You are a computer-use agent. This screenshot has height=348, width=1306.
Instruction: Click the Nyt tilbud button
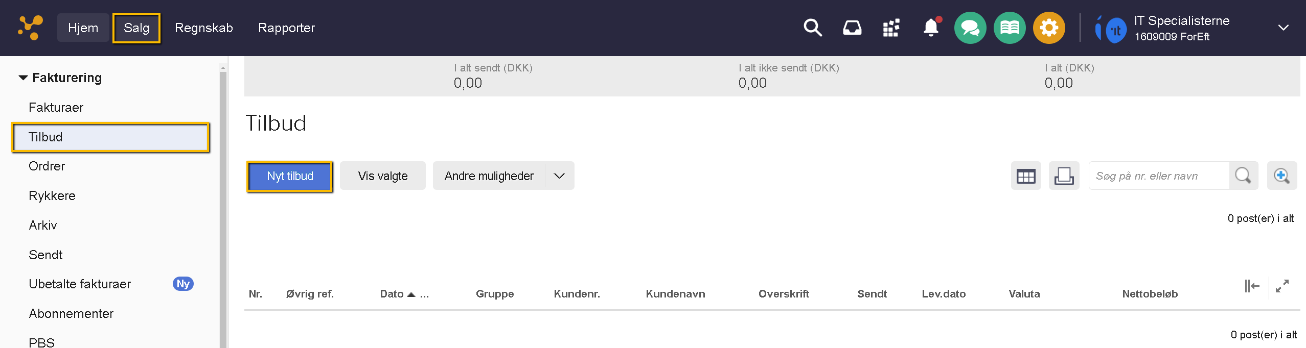tap(290, 176)
